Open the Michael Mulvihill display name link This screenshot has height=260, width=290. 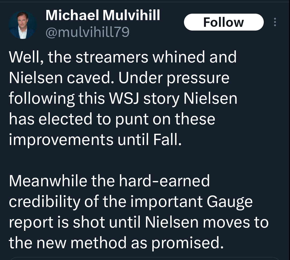pyautogui.click(x=103, y=15)
